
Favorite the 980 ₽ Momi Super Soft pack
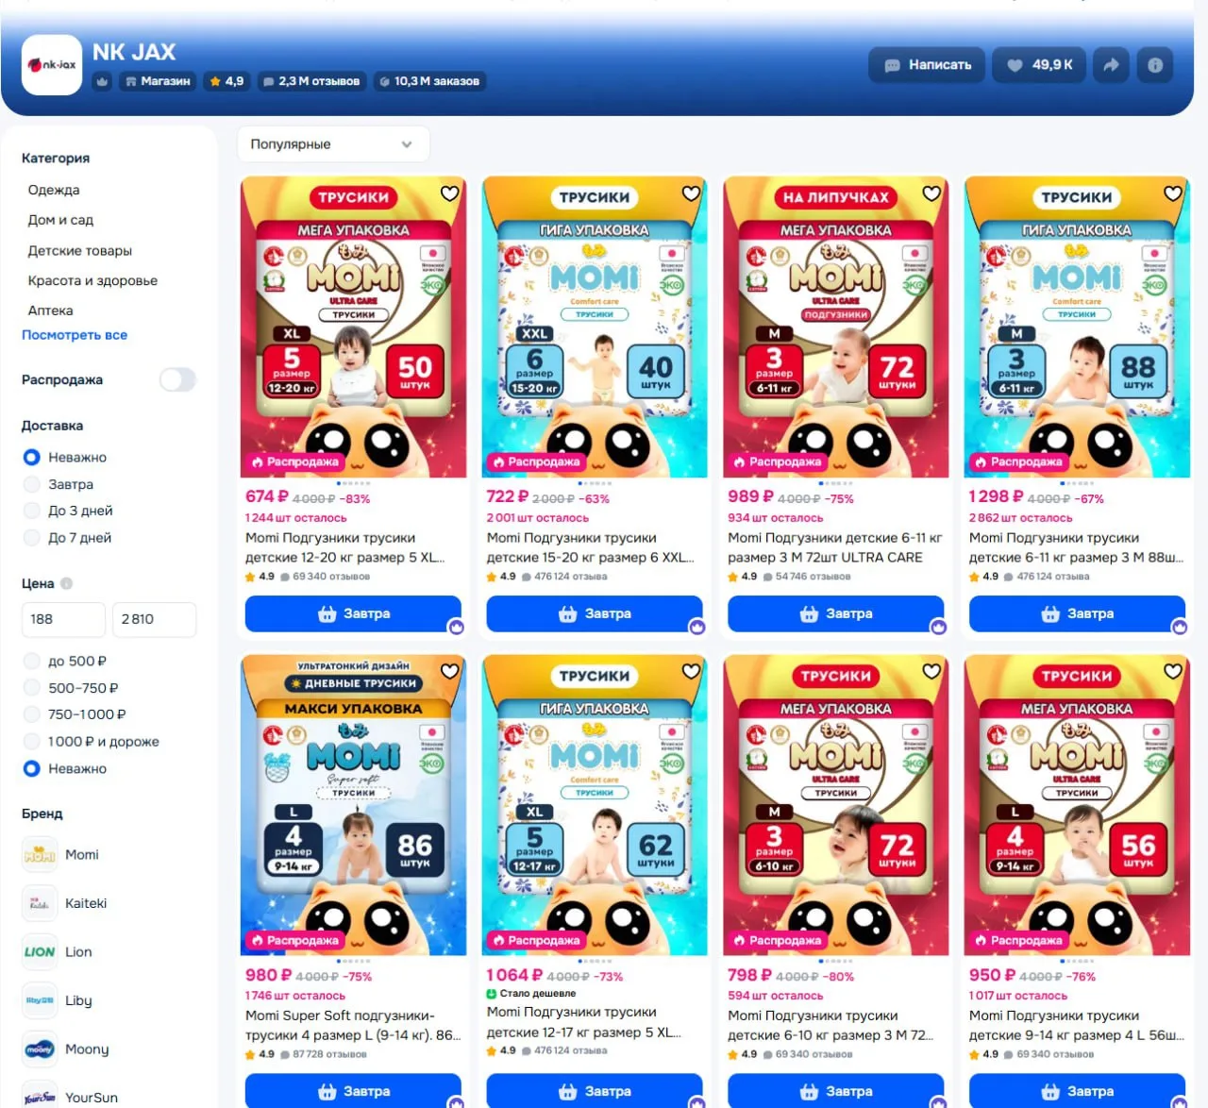click(450, 671)
